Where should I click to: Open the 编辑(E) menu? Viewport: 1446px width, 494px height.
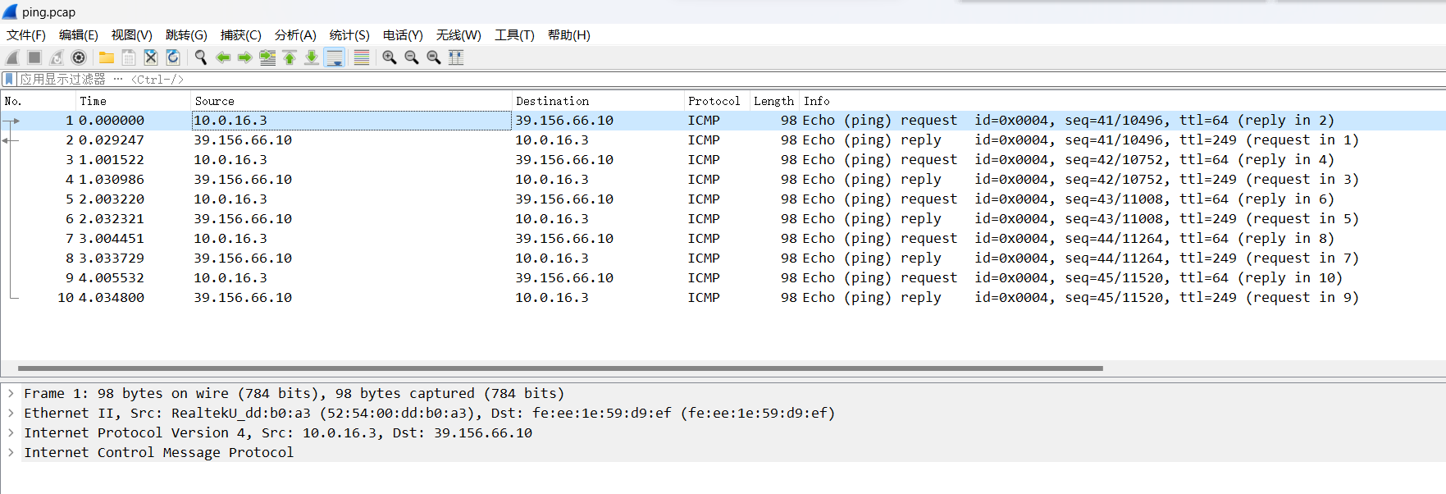pos(79,34)
